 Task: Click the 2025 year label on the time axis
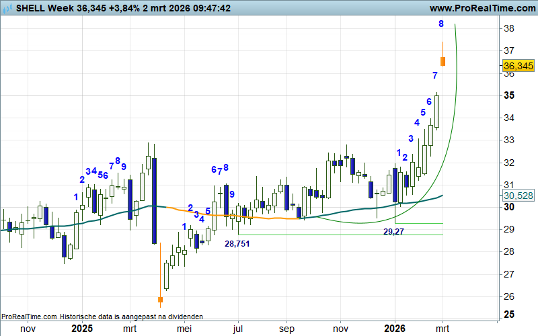point(82,329)
